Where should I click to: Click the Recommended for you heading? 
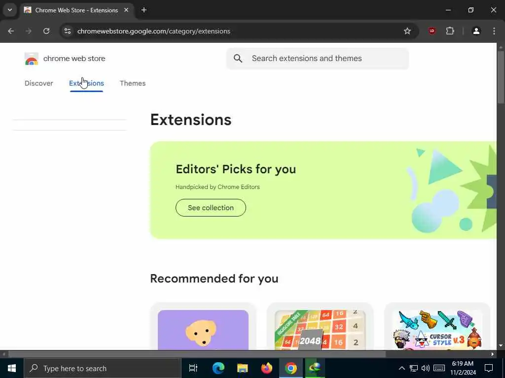point(214,279)
